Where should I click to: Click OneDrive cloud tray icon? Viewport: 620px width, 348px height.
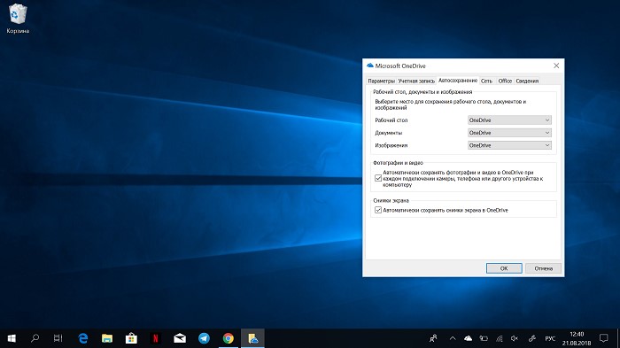[469, 338]
